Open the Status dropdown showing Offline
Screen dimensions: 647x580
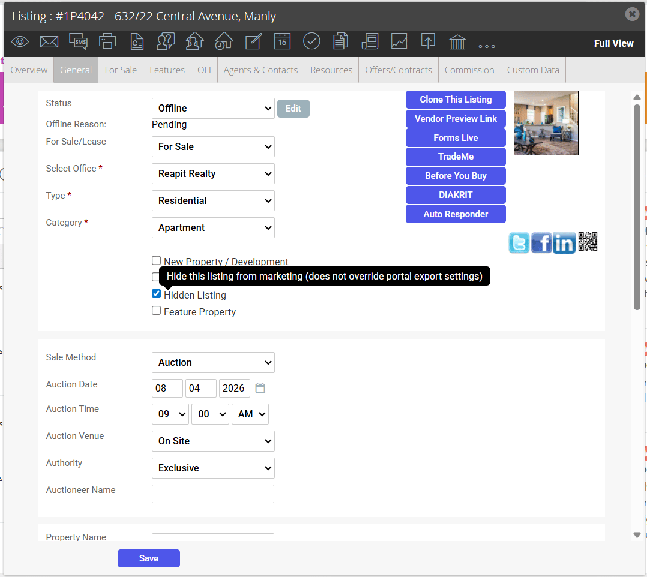pyautogui.click(x=213, y=109)
